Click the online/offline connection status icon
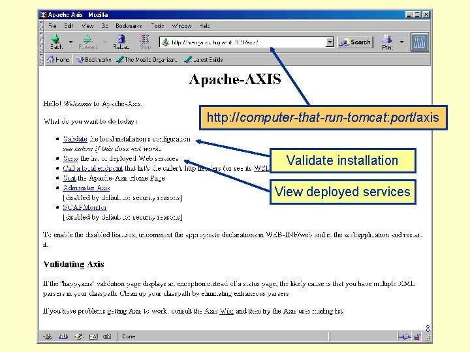The width and height of the screenshot is (470, 352). coord(405,337)
